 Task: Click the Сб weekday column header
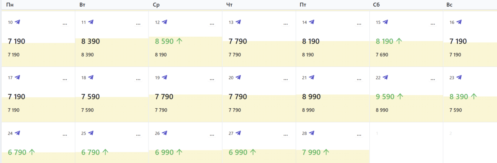(x=376, y=5)
